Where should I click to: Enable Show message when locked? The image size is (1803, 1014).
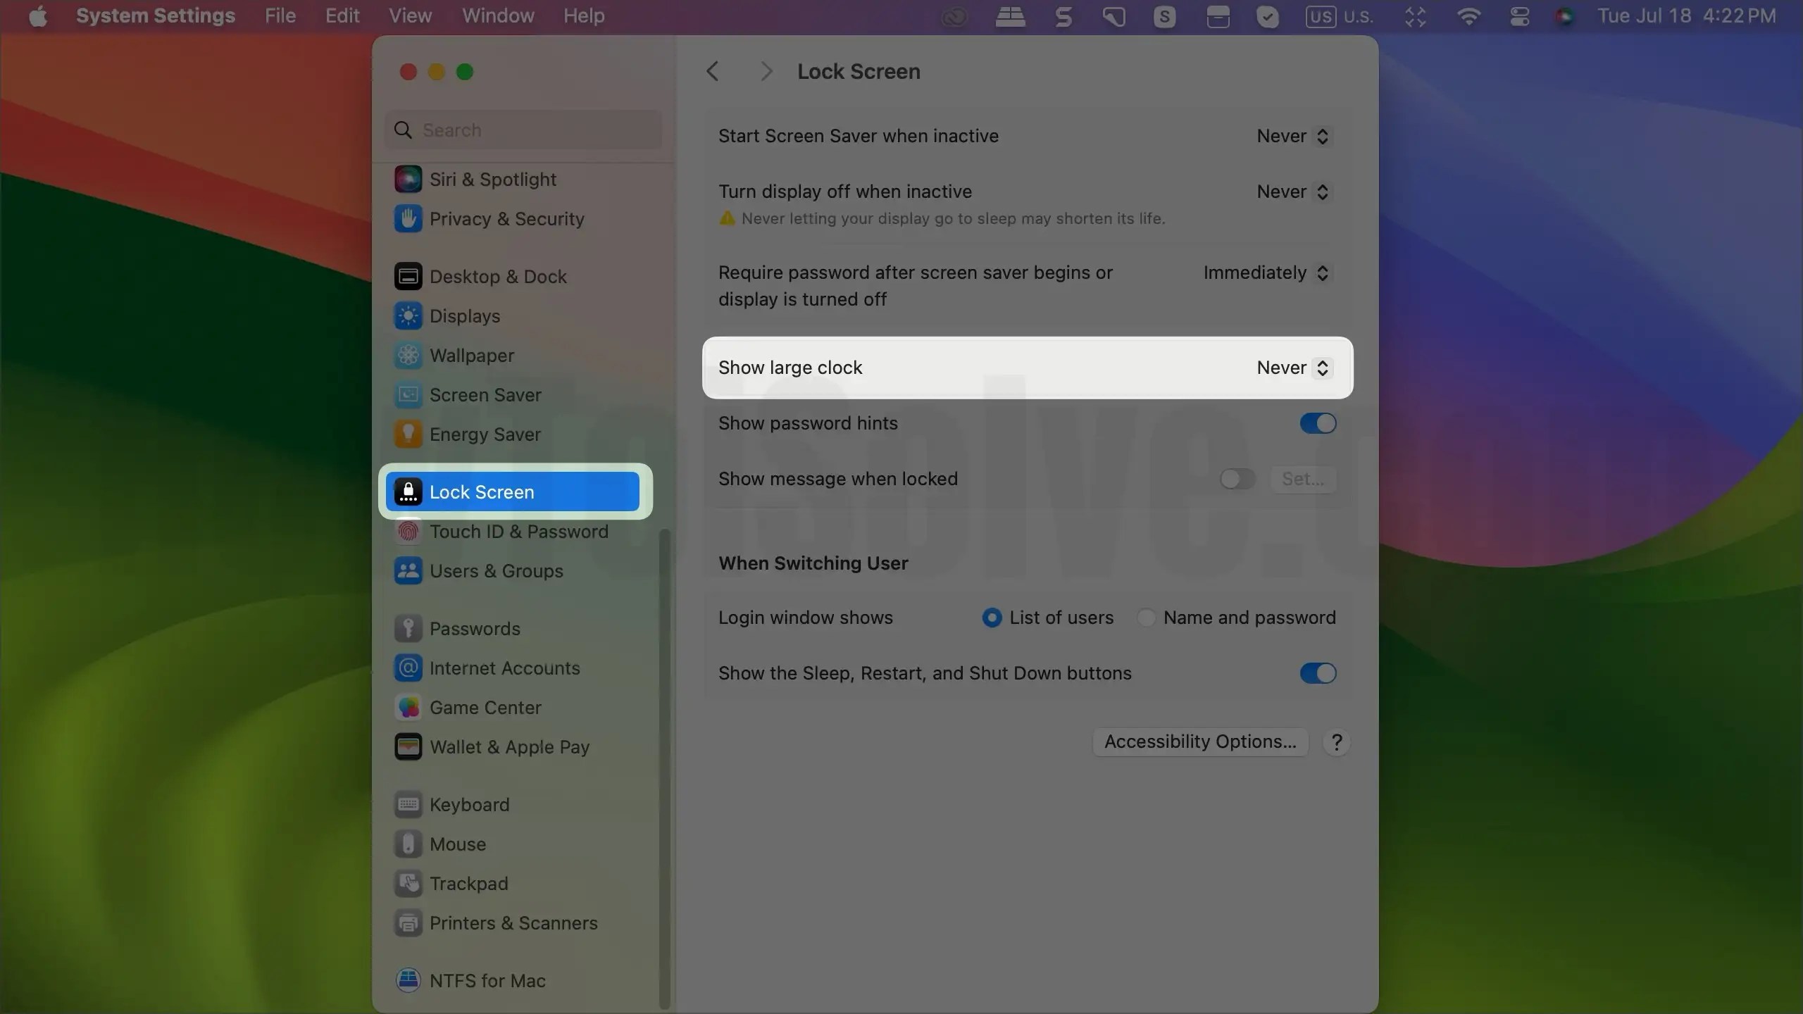click(x=1236, y=479)
